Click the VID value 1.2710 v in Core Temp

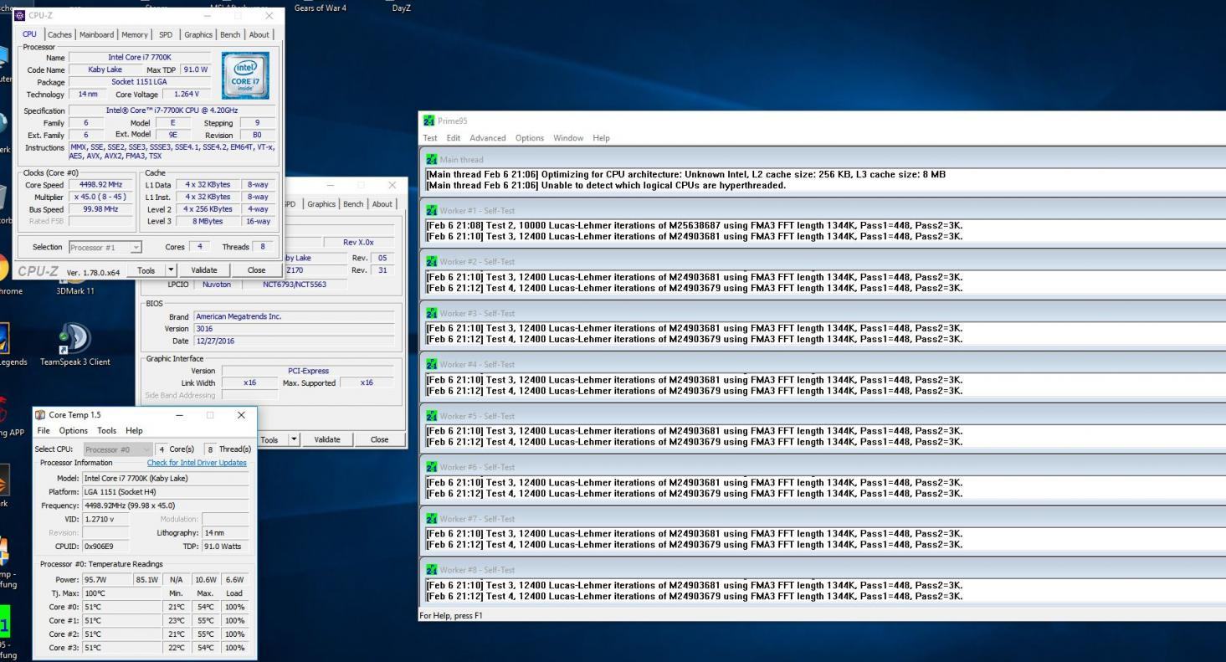(x=106, y=519)
